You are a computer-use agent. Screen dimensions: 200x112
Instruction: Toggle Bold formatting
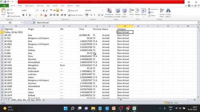[x=23, y=15]
